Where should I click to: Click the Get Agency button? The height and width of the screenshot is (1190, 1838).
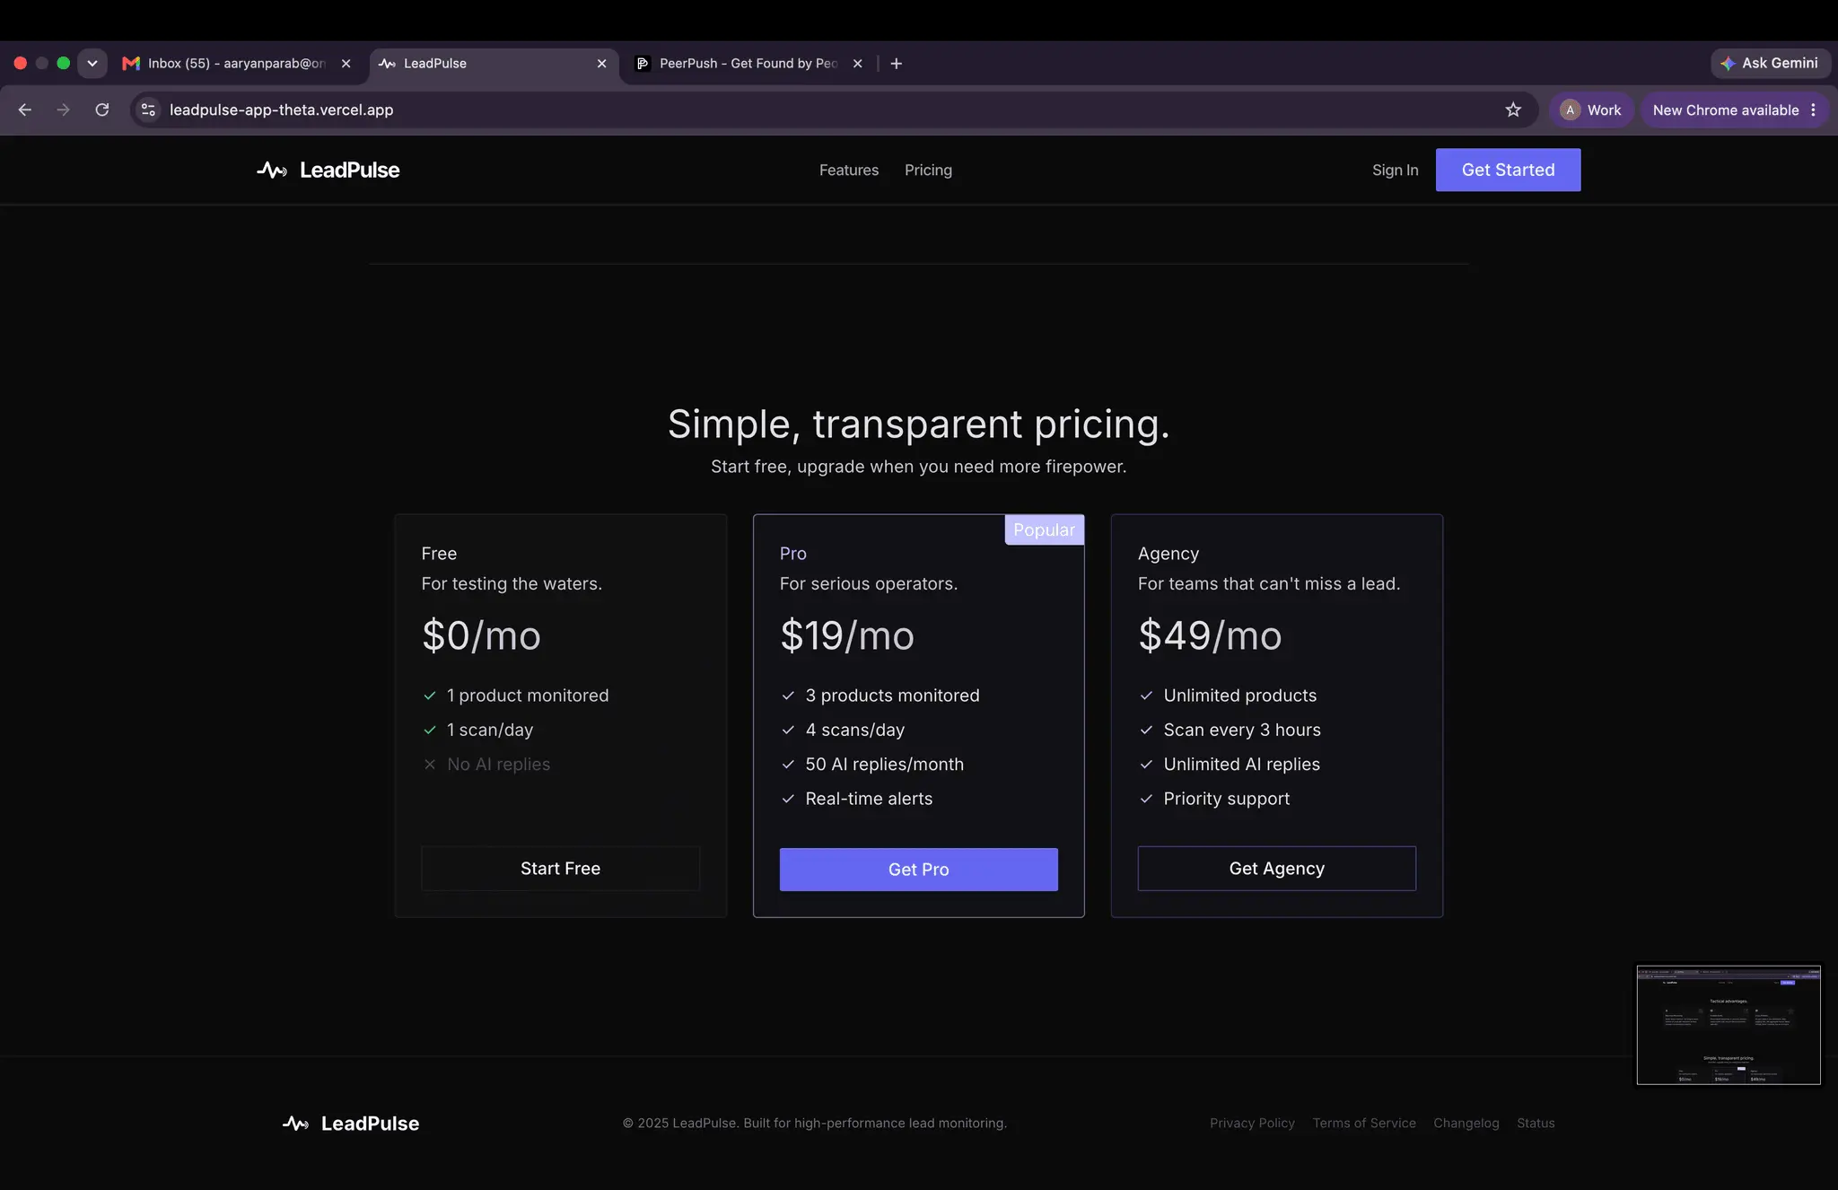[x=1276, y=868]
